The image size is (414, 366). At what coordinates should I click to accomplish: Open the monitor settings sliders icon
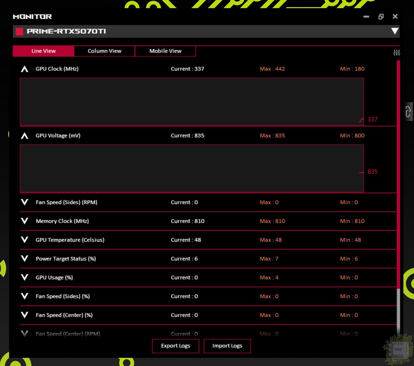point(396,53)
